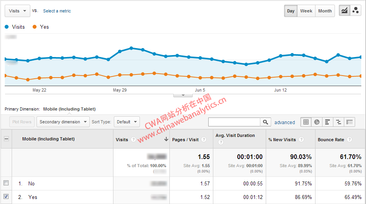The width and height of the screenshot is (366, 204).
Task: Click help icon next to Bounce Rate
Action: [x=349, y=140]
